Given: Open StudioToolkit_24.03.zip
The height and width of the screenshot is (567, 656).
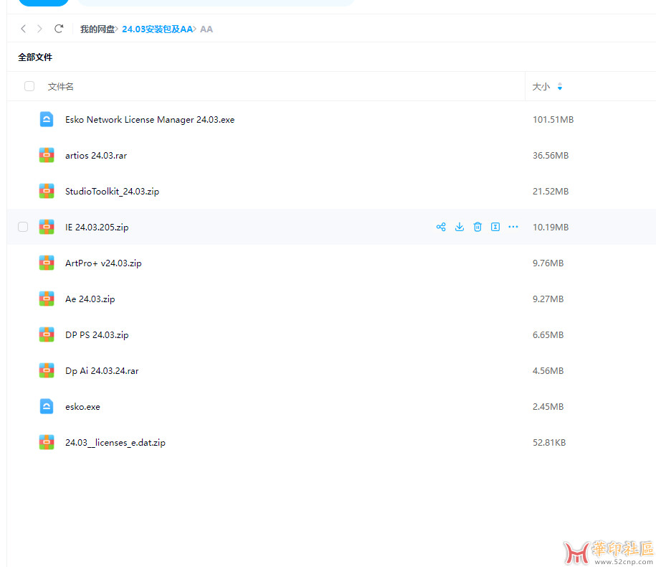Looking at the screenshot, I should tap(112, 192).
